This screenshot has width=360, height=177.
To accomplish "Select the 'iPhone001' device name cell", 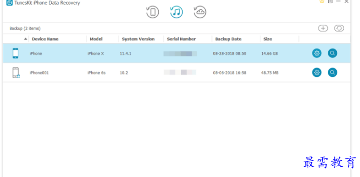I will 39,73.
